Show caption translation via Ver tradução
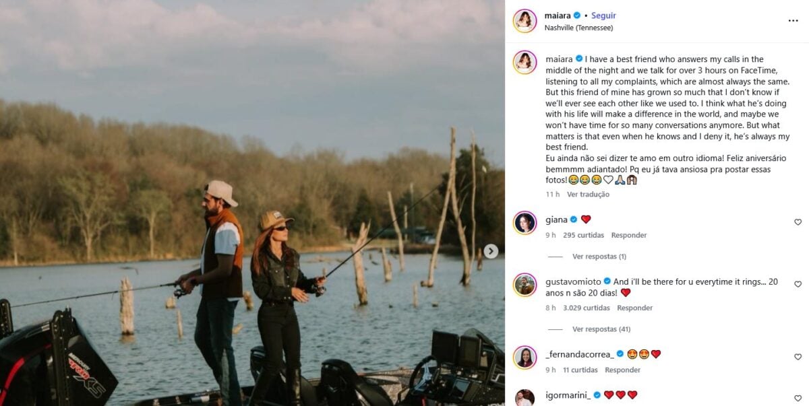 (588, 195)
